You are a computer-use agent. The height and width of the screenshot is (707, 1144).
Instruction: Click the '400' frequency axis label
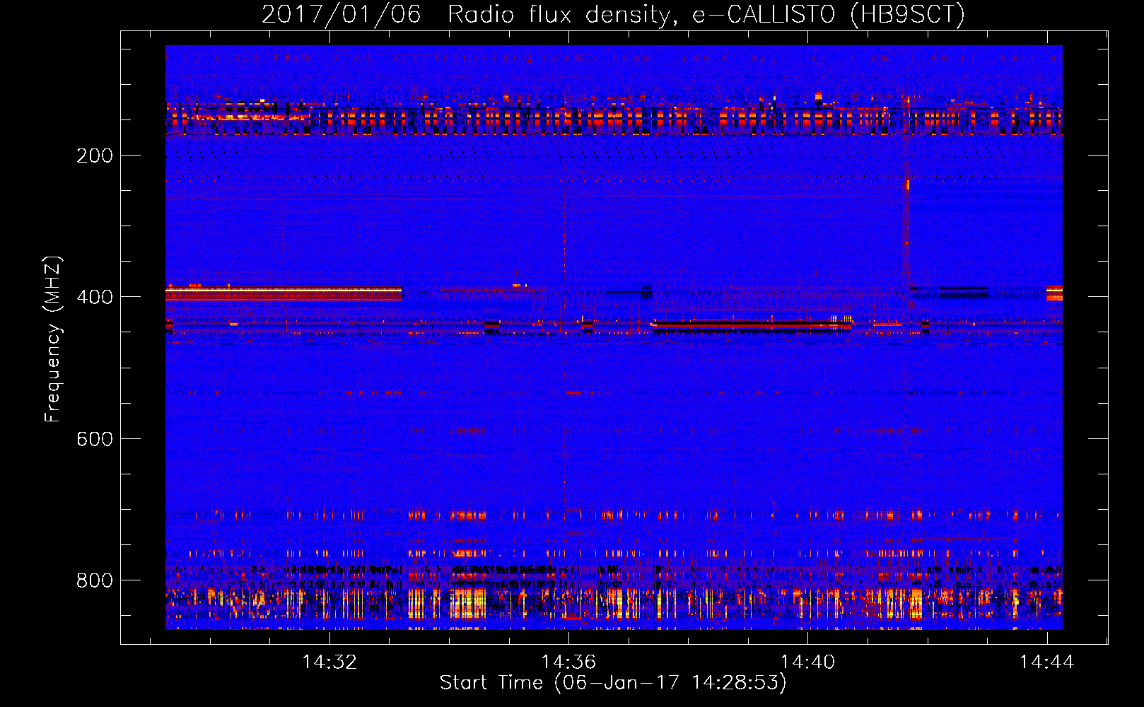[x=95, y=297]
